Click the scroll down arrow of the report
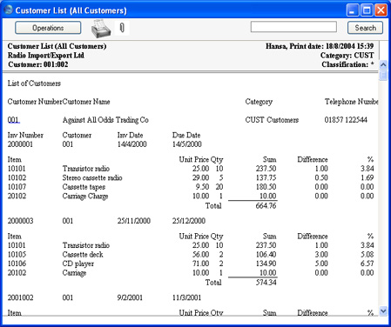Image resolution: width=391 pixels, height=327 pixels. point(383,311)
